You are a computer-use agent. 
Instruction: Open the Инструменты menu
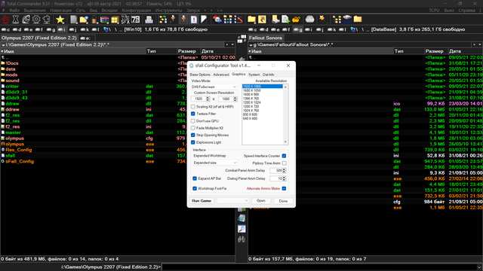(169, 11)
